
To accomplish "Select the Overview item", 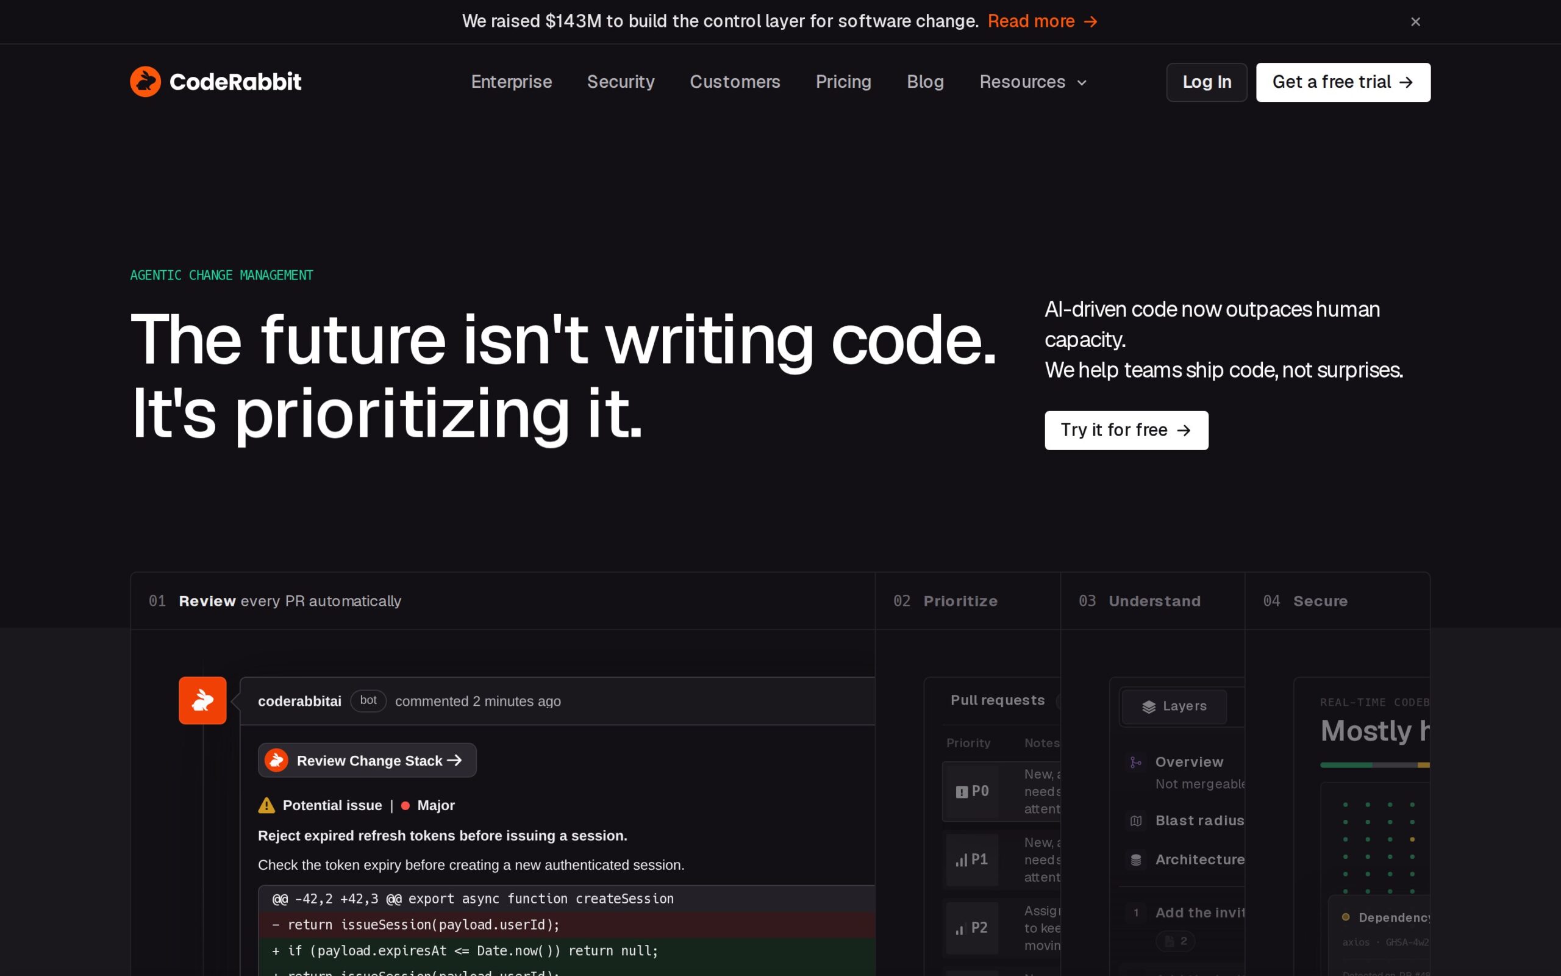I will coord(1185,773).
